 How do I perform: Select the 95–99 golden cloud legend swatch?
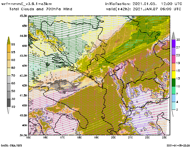[9, 48]
